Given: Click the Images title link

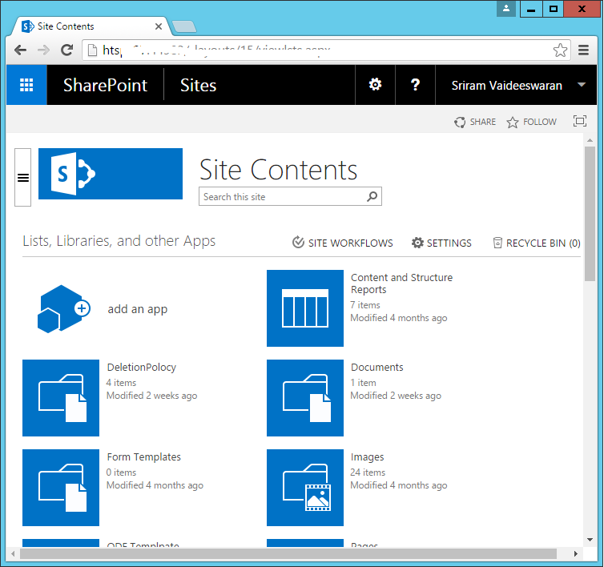Looking at the screenshot, I should pos(368,457).
